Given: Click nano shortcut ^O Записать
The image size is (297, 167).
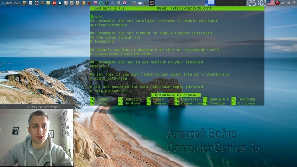Looking at the screenshot, I should 130,99.
